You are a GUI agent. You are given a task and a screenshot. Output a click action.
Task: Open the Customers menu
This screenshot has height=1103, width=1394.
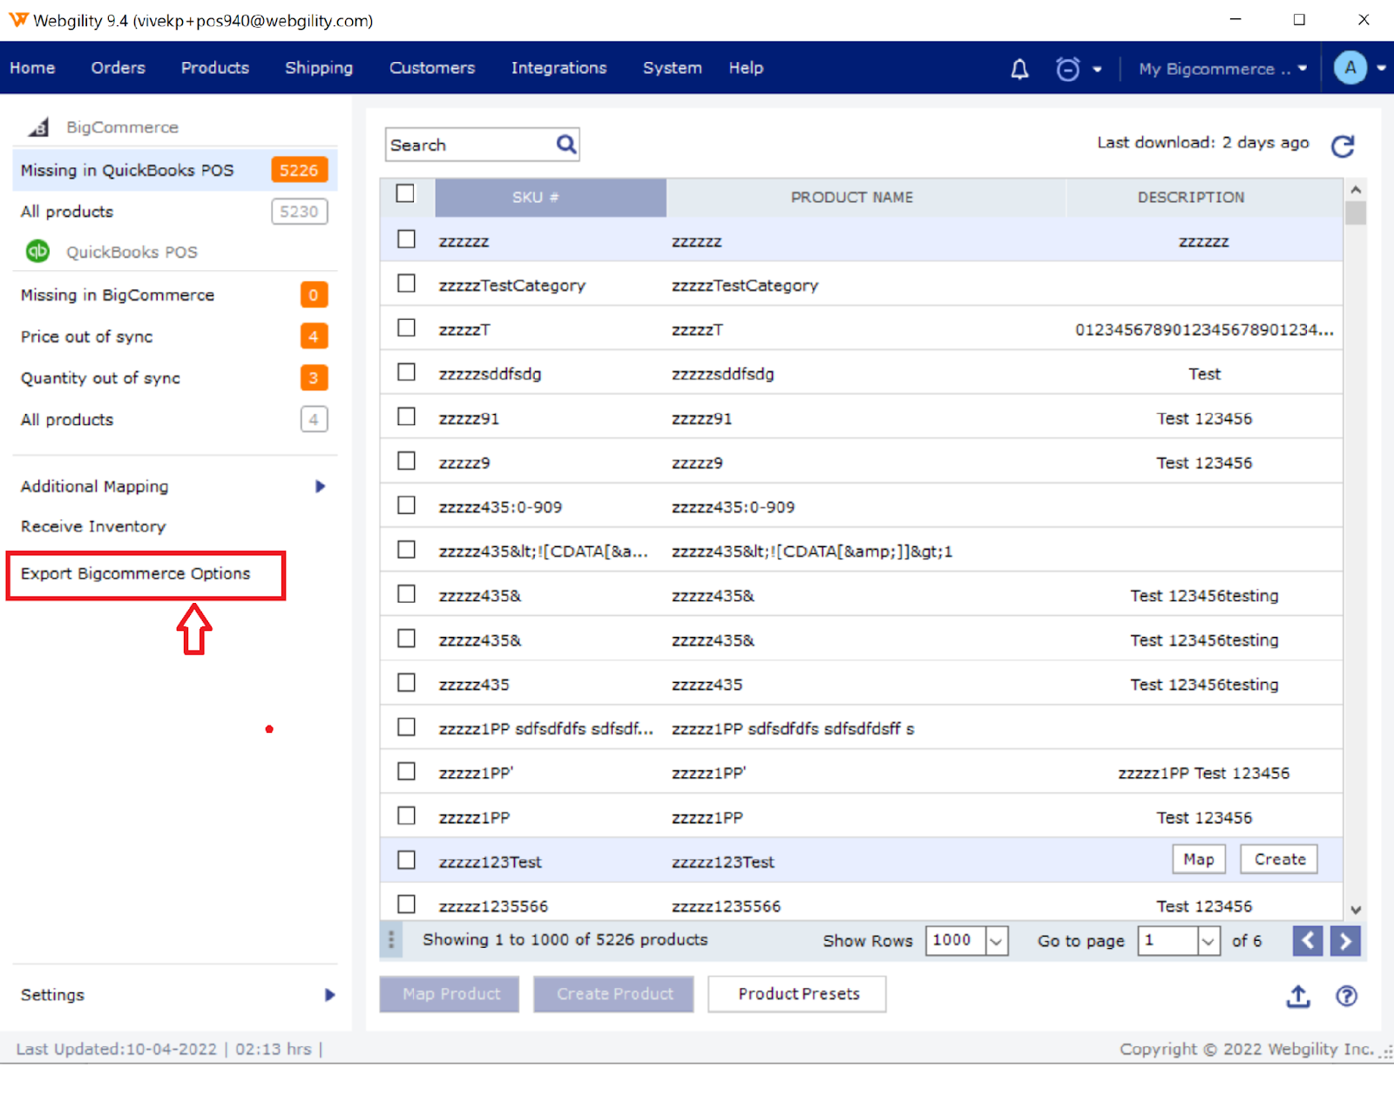coord(432,68)
